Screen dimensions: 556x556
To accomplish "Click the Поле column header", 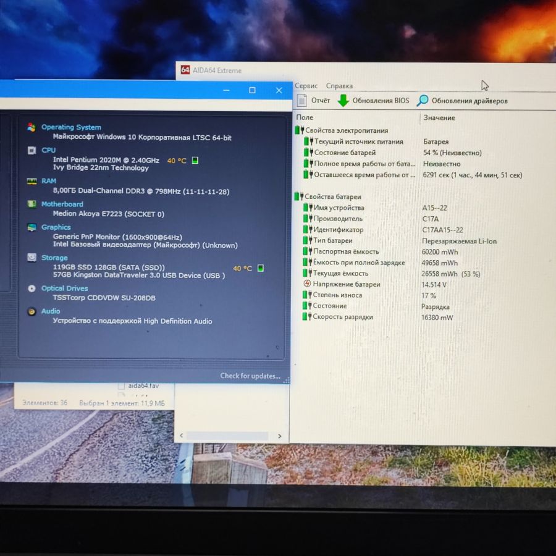I will tap(305, 117).
